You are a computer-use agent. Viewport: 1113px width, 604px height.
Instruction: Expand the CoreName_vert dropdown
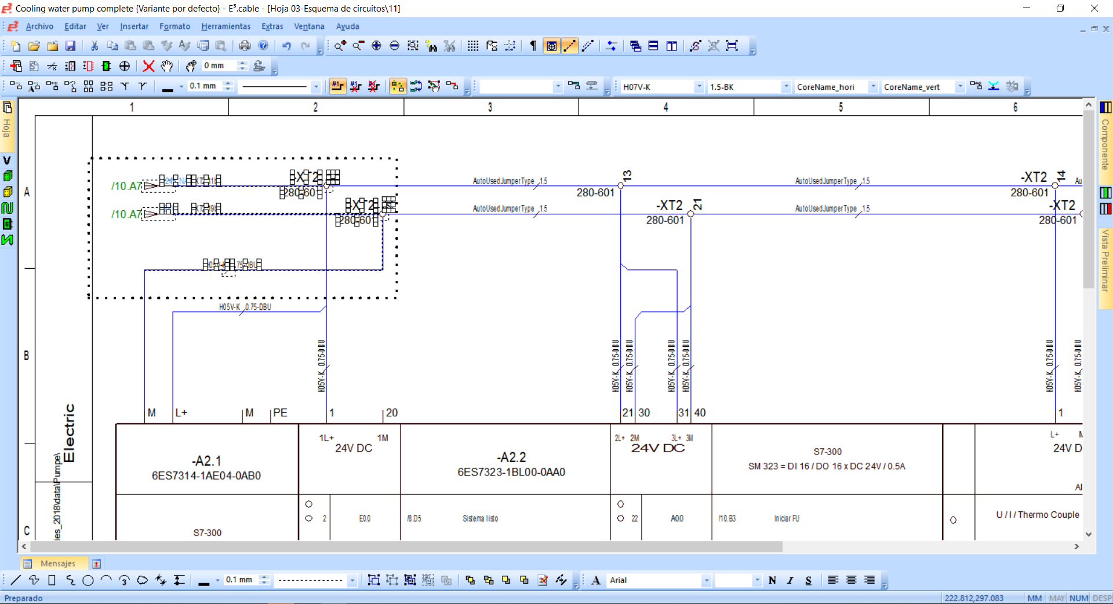[960, 86]
